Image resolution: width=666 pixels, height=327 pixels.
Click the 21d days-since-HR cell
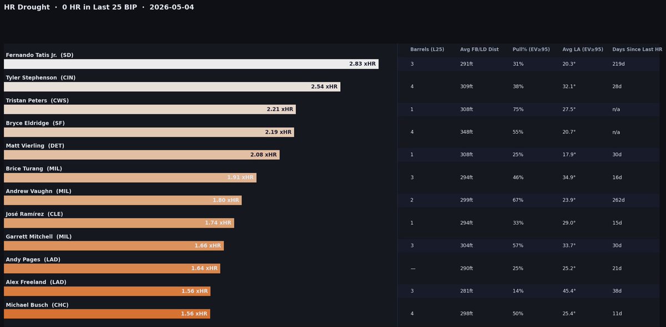(x=617, y=269)
